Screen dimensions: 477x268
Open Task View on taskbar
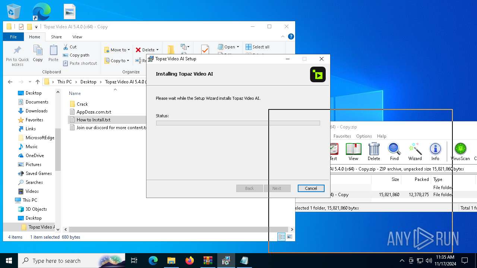[x=134, y=261]
